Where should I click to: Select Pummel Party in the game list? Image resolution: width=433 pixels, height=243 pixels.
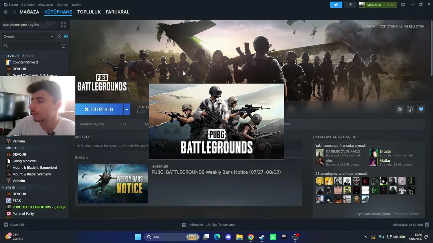pyautogui.click(x=23, y=214)
